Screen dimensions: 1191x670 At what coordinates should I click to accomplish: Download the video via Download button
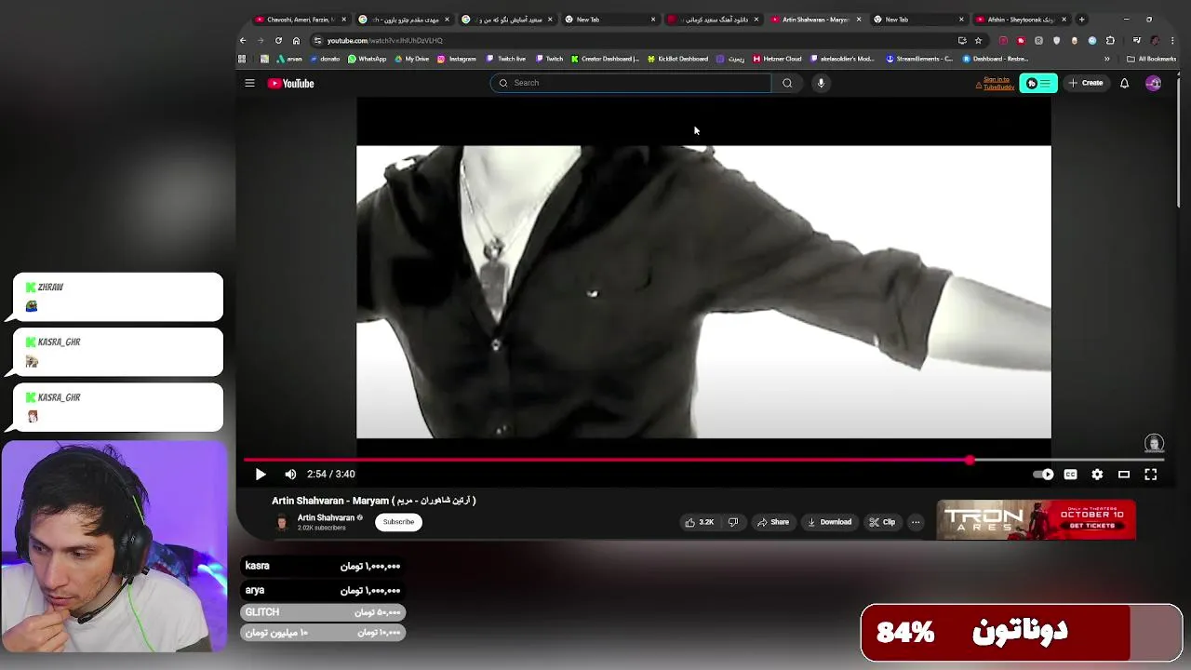[x=829, y=522]
